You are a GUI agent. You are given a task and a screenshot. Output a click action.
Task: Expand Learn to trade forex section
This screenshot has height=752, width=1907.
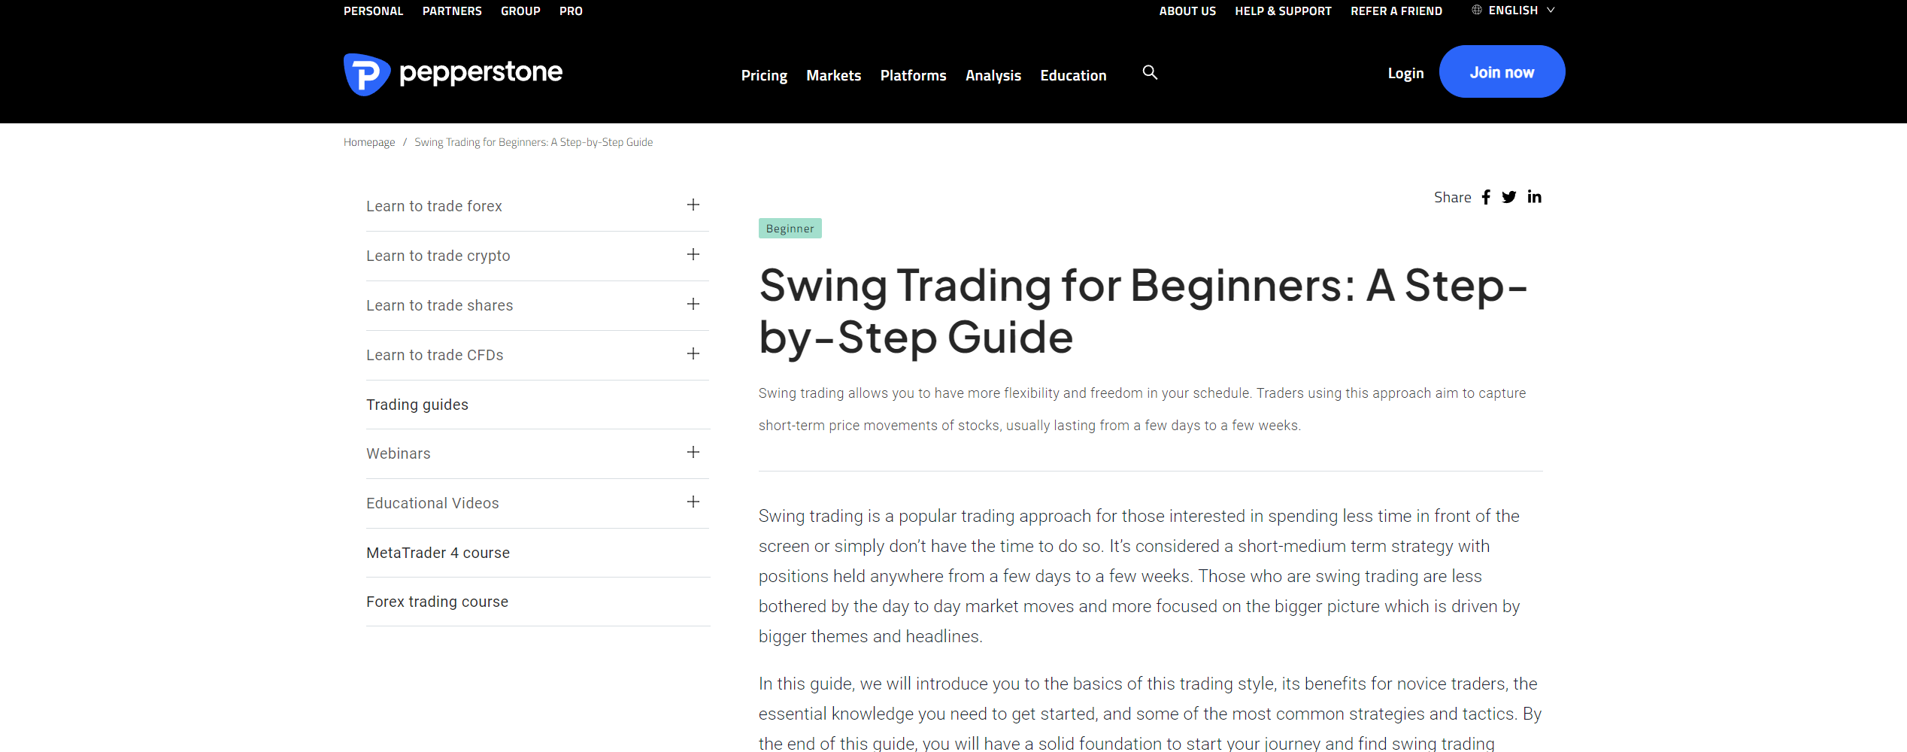click(693, 205)
